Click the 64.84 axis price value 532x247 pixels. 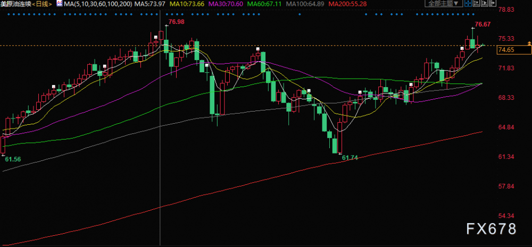point(505,127)
